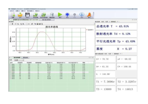The width and height of the screenshot is (148, 104).
Task: Click the 新建 green plus toolbar icon
Action: pos(13,15)
